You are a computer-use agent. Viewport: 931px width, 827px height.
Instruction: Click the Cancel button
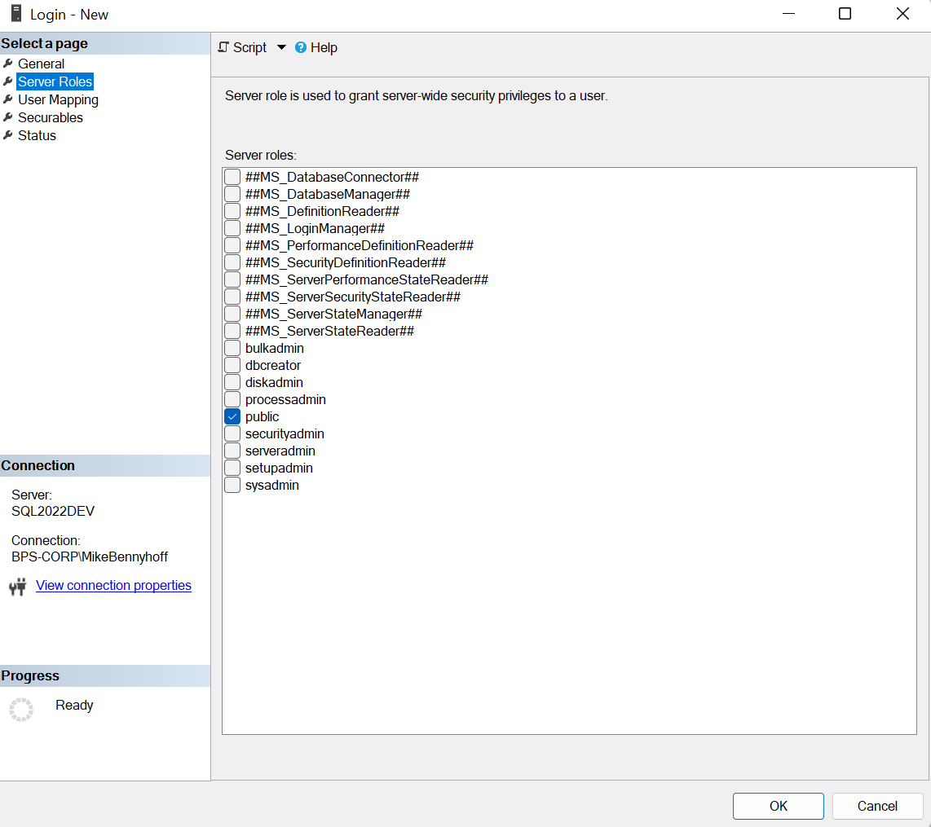pos(877,806)
